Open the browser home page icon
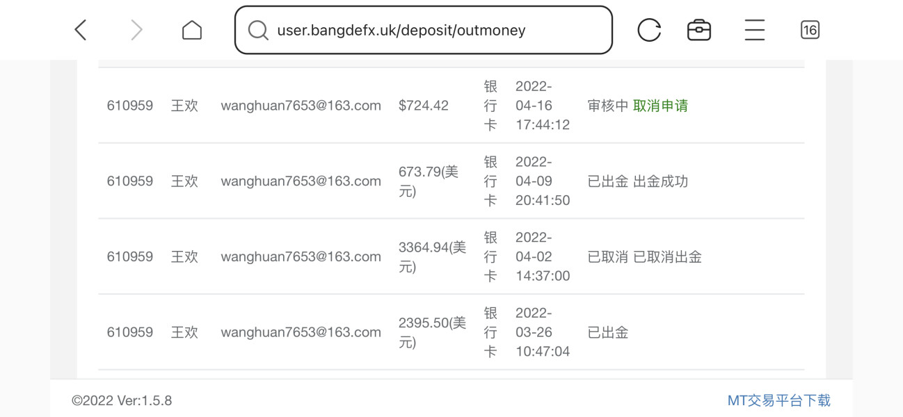Image resolution: width=903 pixels, height=417 pixels. (x=192, y=30)
